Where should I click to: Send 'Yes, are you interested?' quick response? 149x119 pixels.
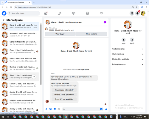[64, 90]
